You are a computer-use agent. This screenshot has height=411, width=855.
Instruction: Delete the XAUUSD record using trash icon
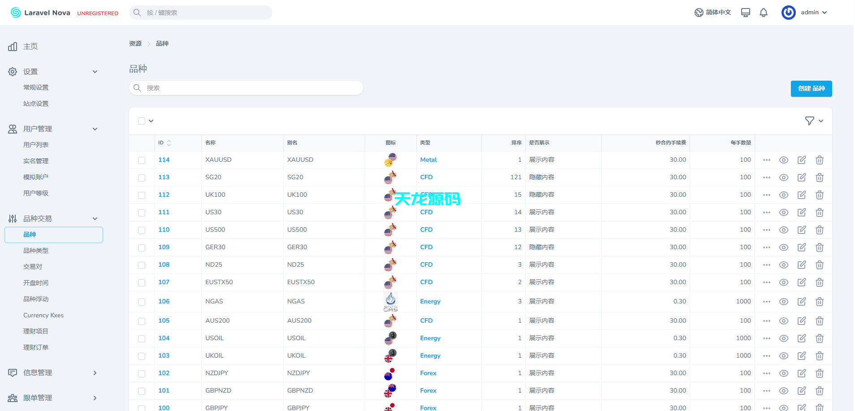tap(820, 160)
